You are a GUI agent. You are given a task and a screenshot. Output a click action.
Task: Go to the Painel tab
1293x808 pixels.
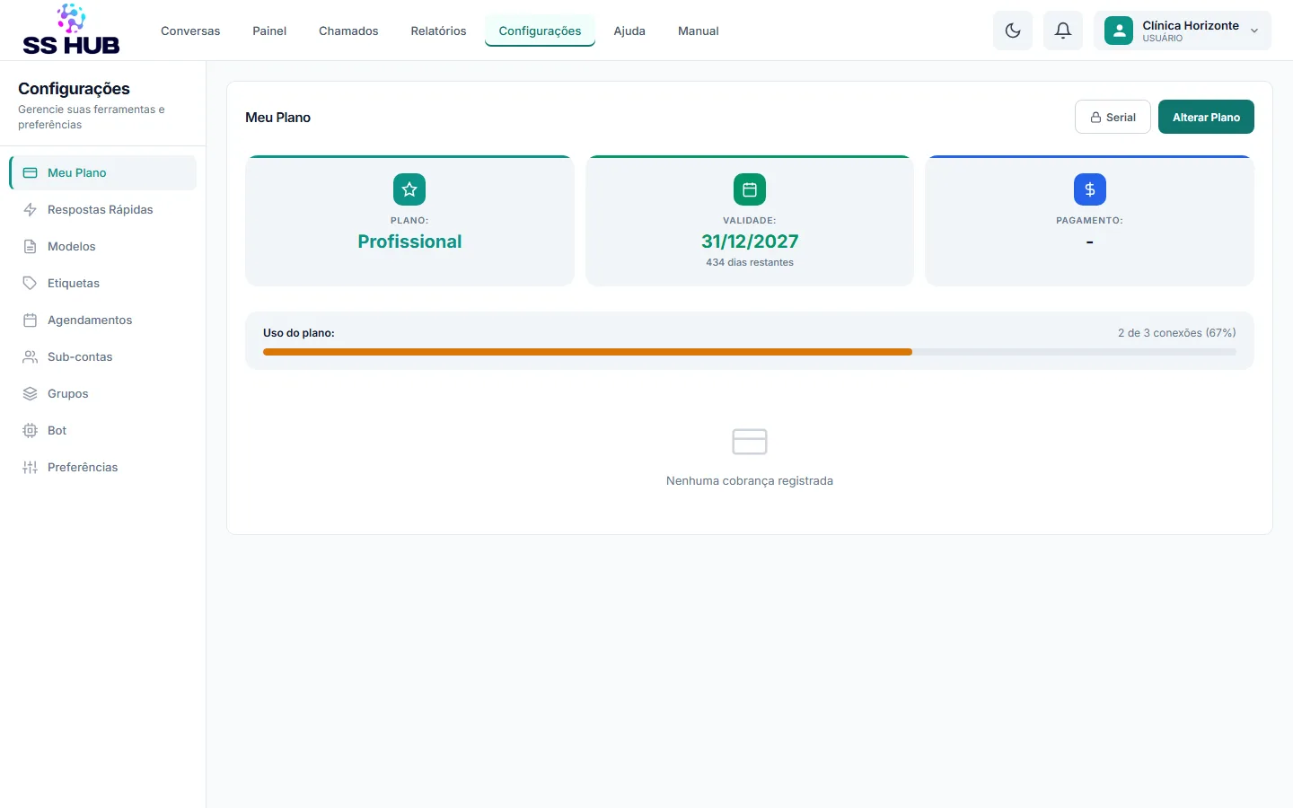(269, 31)
